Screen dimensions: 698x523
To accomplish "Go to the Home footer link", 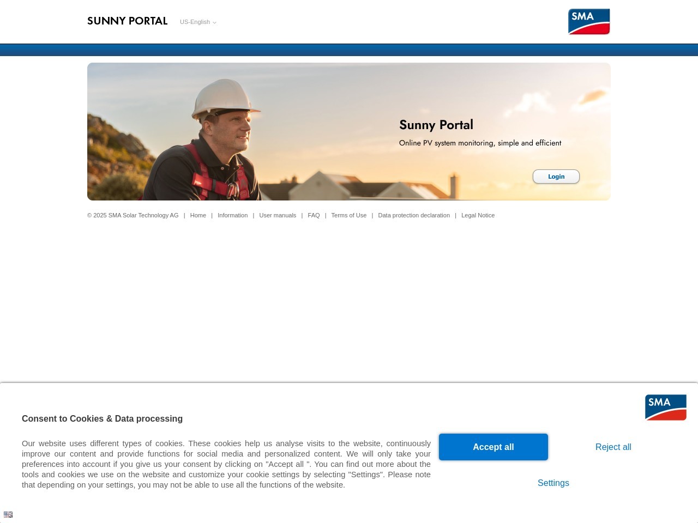I will click(198, 215).
